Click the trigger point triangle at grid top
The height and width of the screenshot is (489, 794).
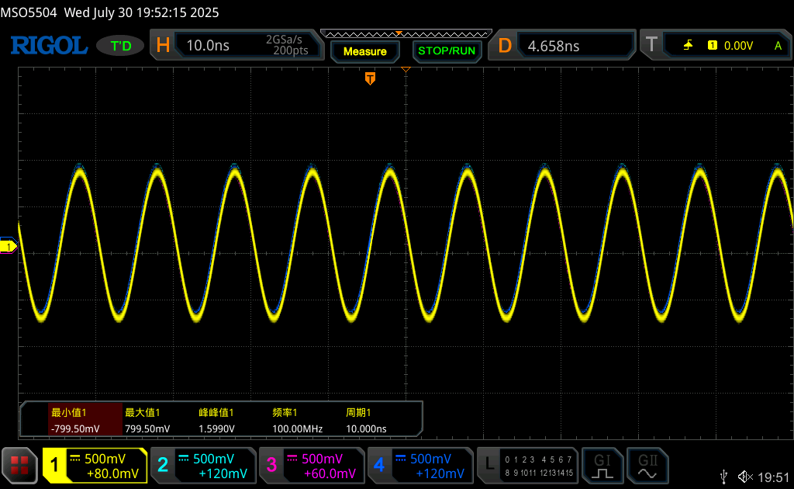[406, 69]
